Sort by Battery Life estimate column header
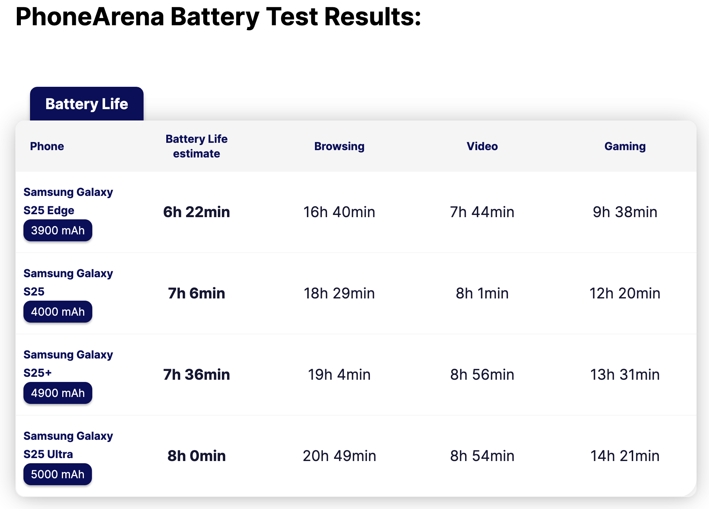This screenshot has width=709, height=509. (196, 146)
